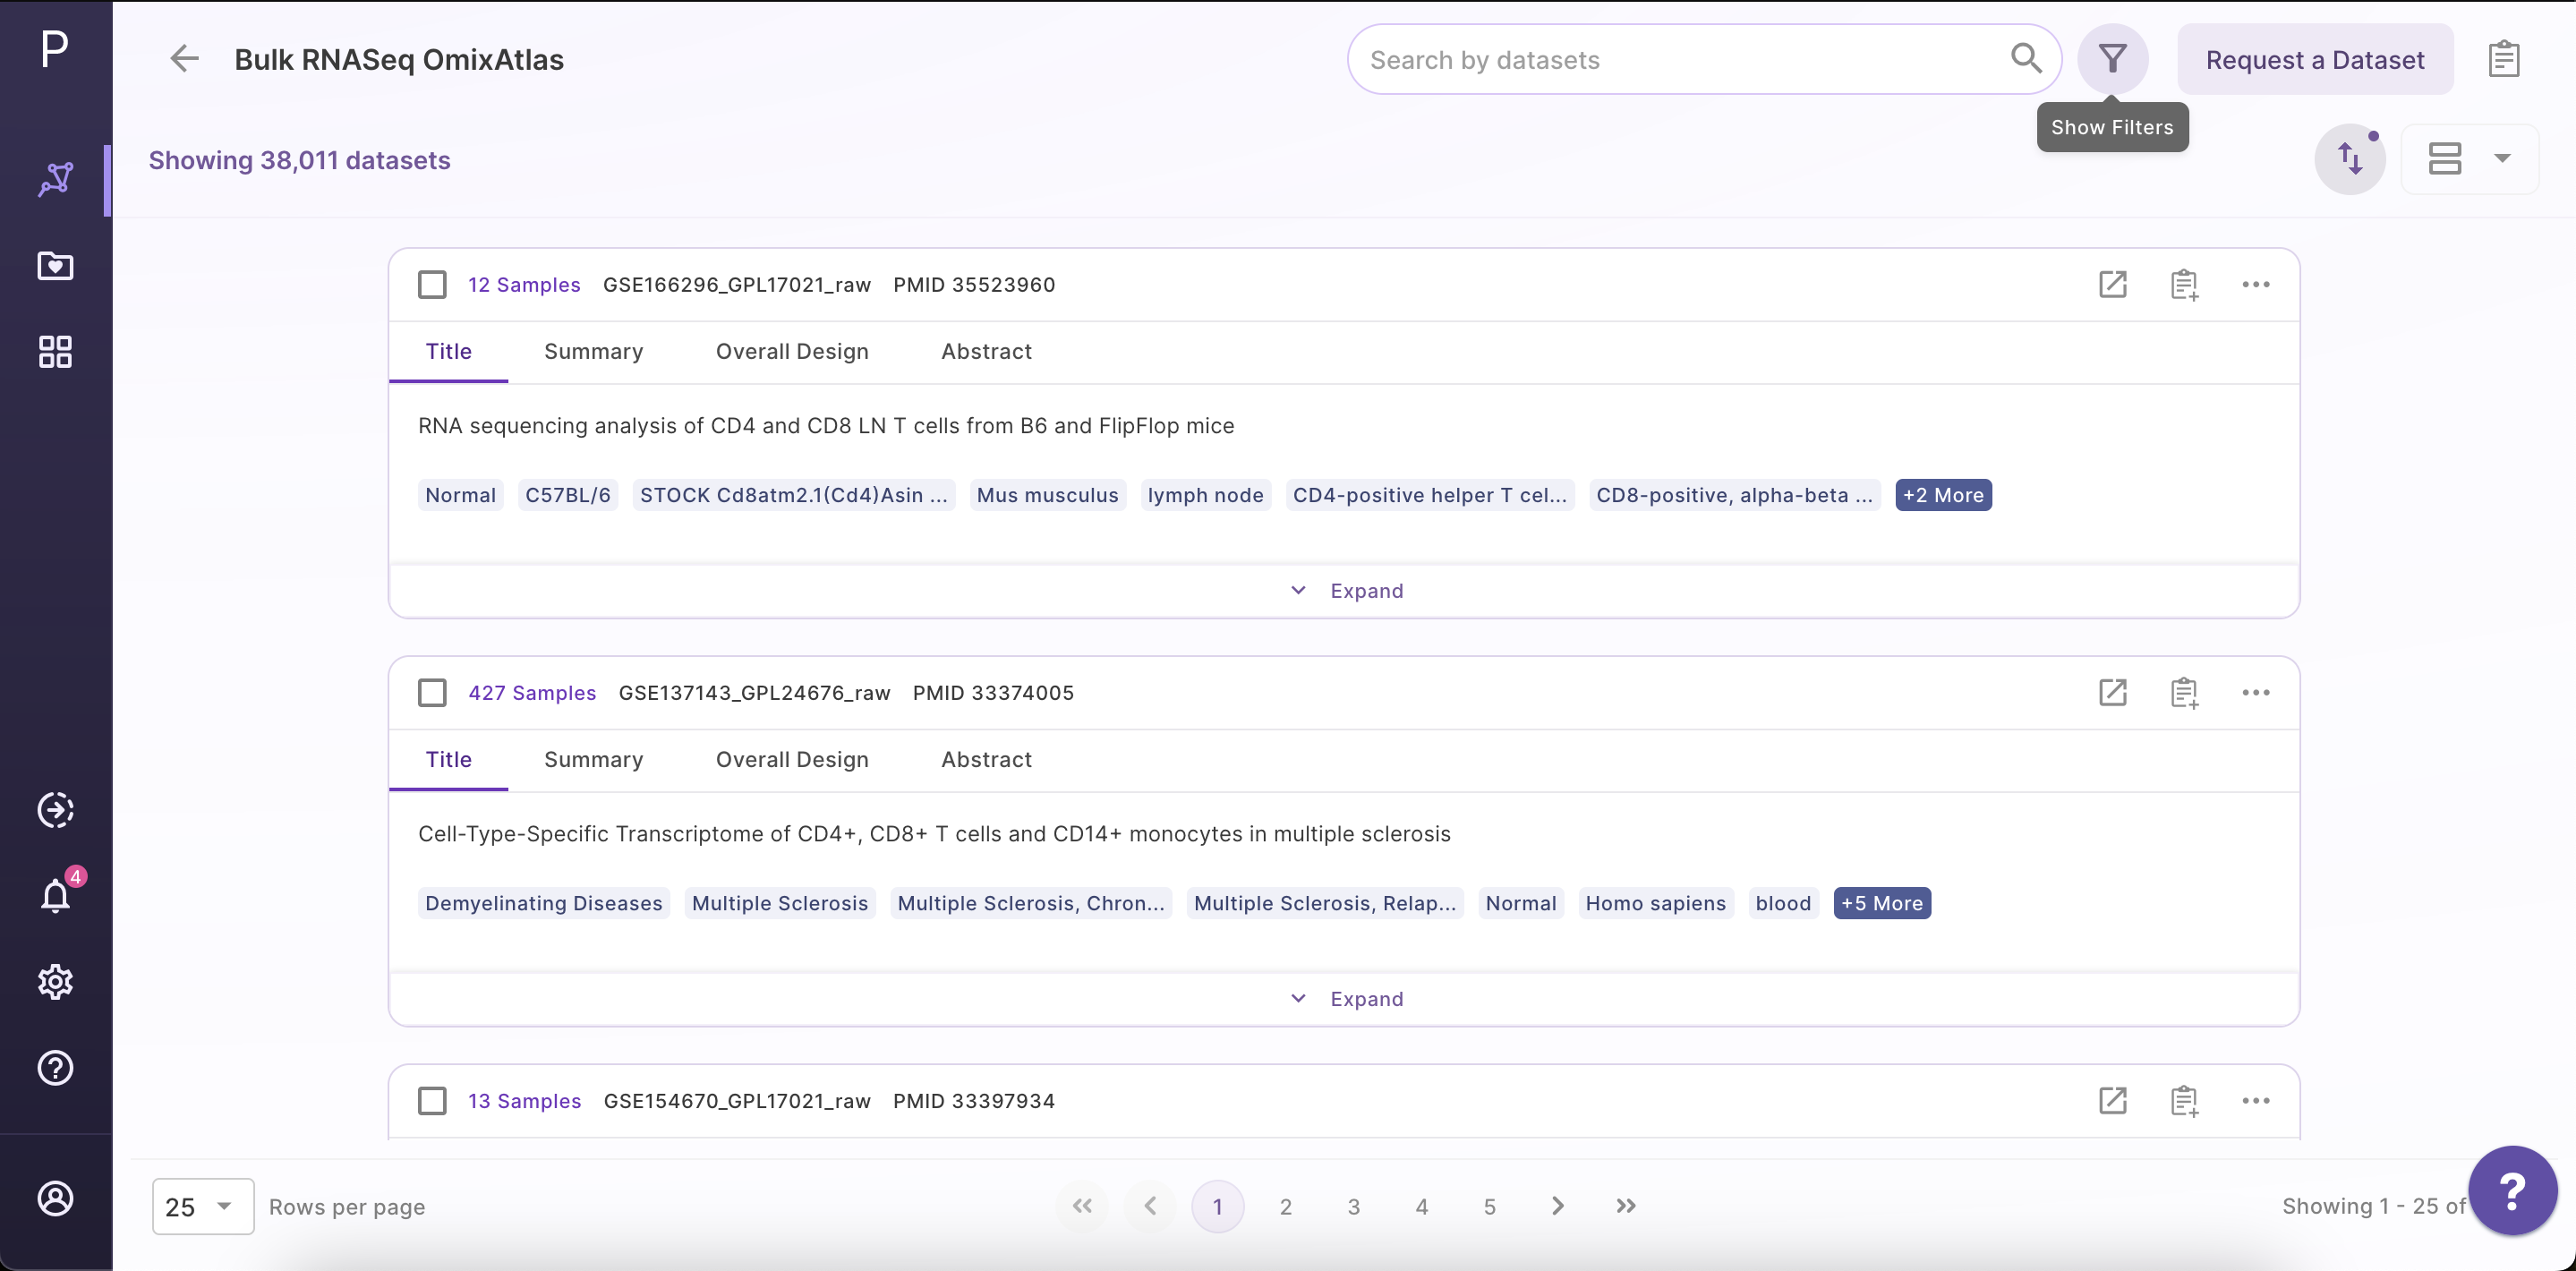Click the Demyelinating Diseases tag

point(543,903)
